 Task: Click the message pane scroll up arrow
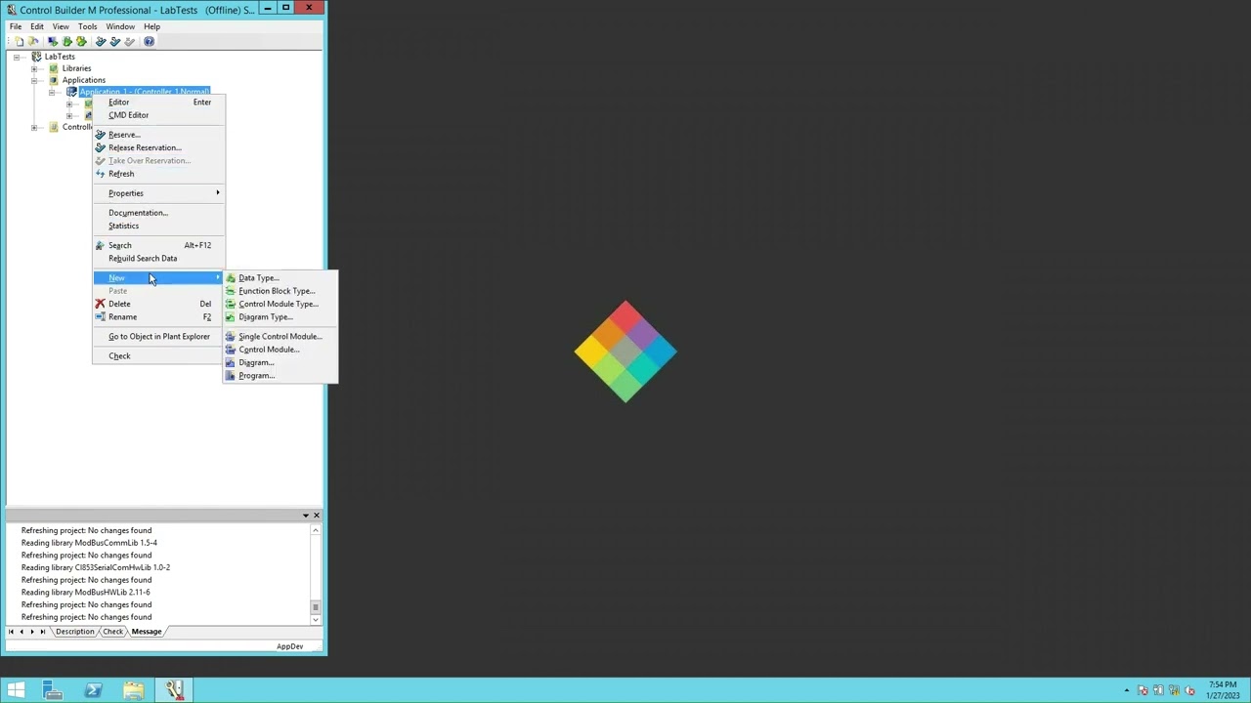point(315,530)
